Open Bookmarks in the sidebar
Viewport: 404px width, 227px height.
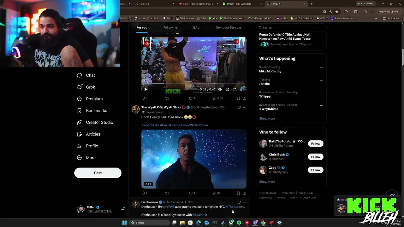[x=92, y=111]
